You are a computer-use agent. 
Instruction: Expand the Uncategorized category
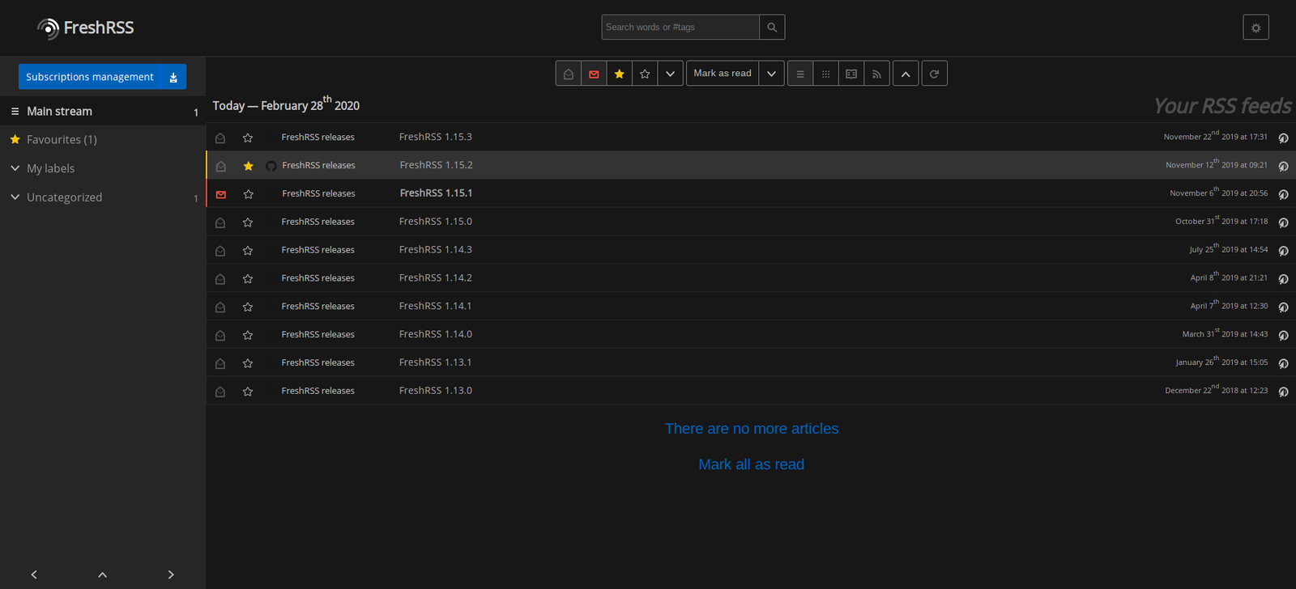(x=15, y=197)
